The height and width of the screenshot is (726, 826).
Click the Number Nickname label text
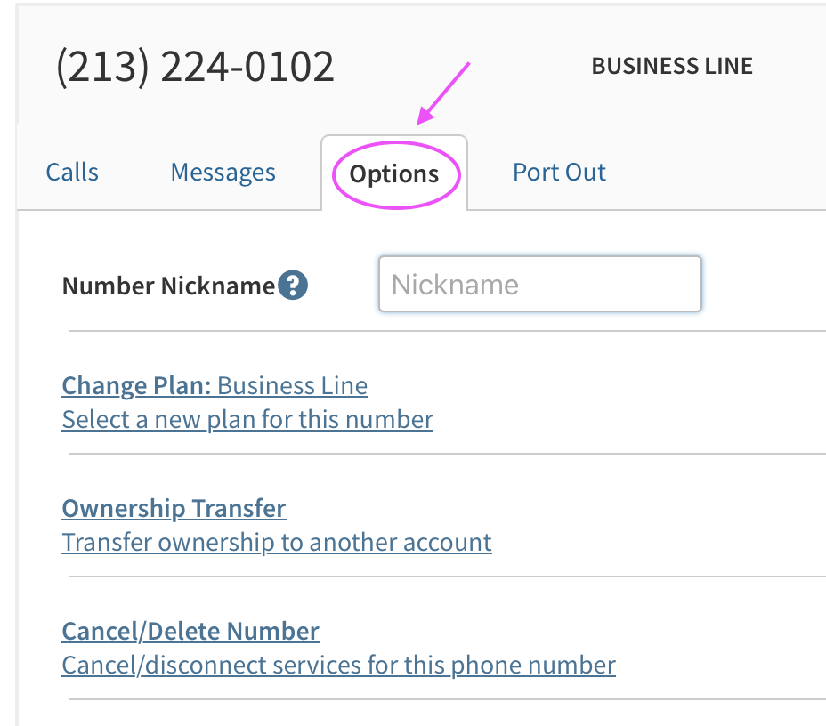(168, 286)
